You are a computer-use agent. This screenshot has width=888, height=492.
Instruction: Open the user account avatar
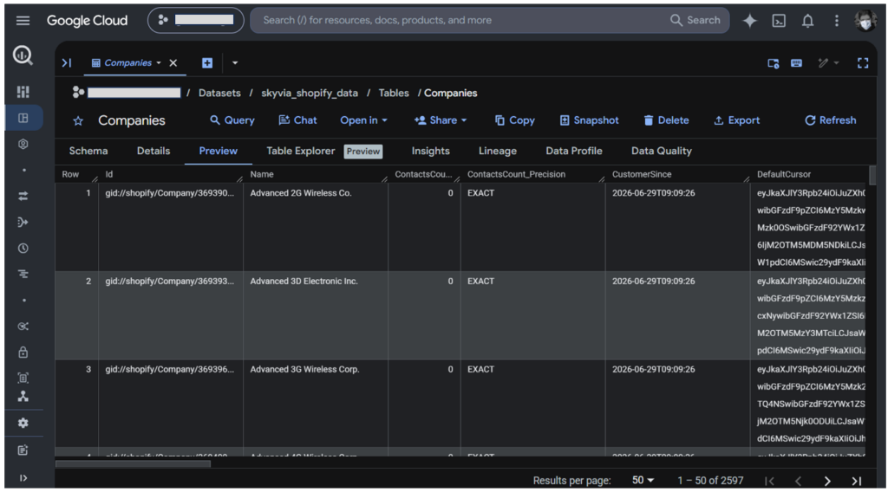point(865,21)
